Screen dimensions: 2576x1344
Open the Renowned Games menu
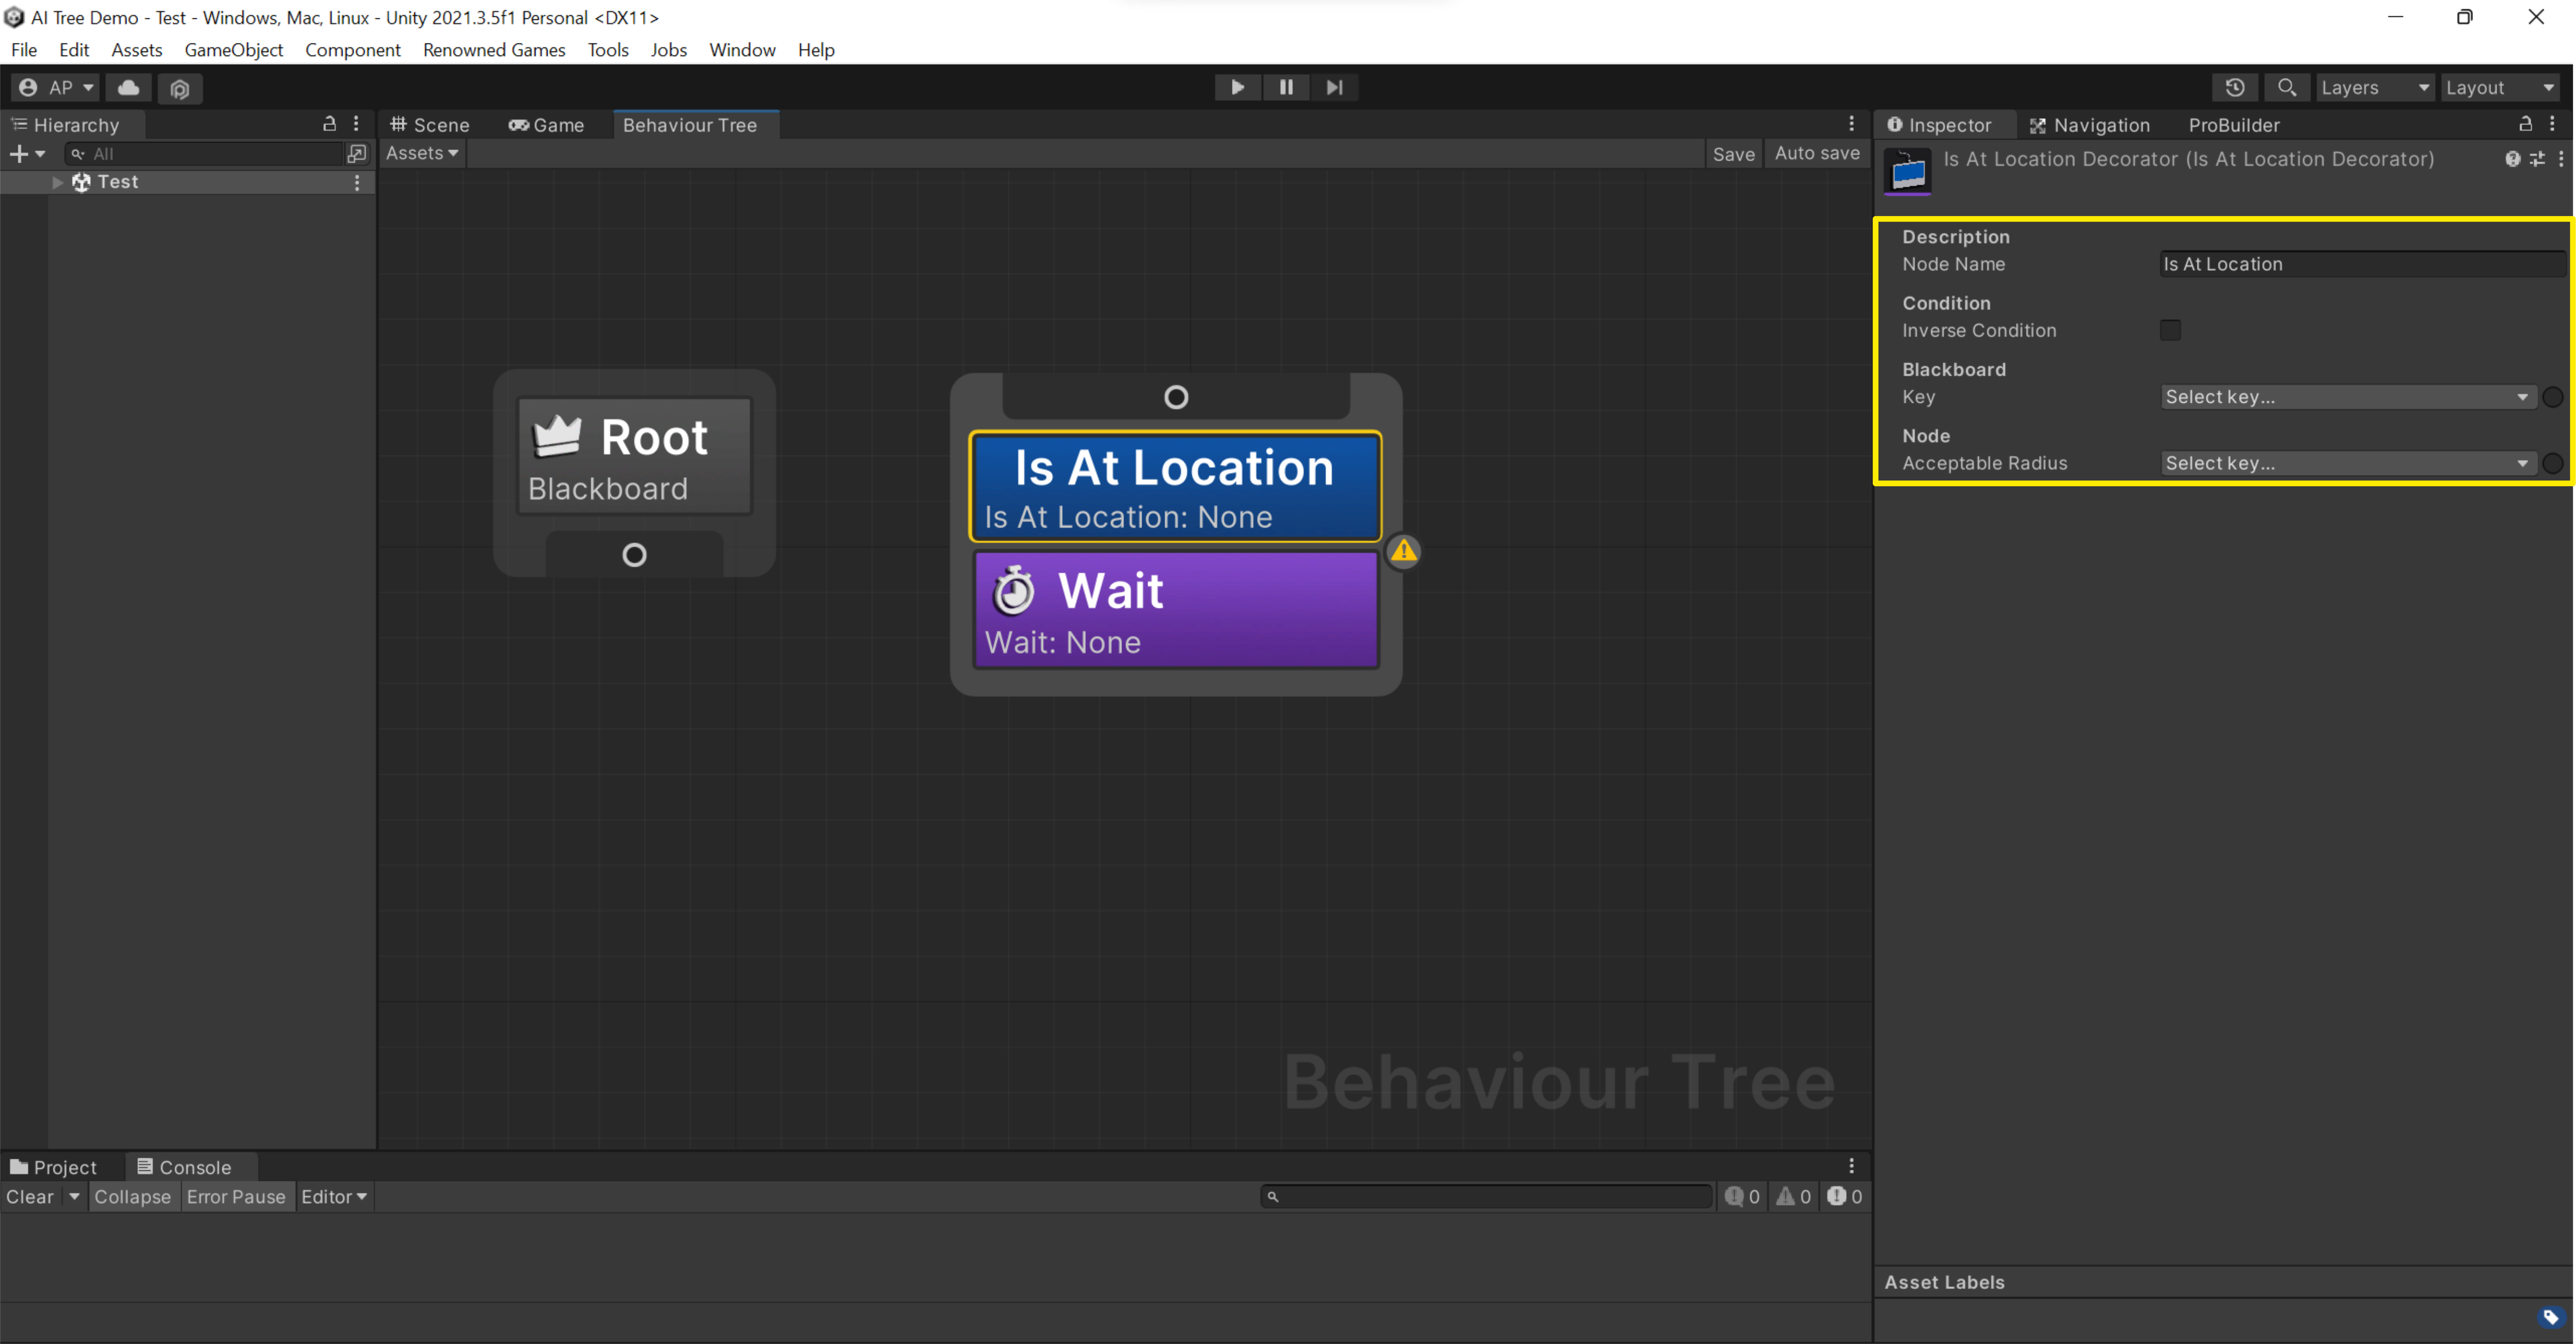(493, 50)
